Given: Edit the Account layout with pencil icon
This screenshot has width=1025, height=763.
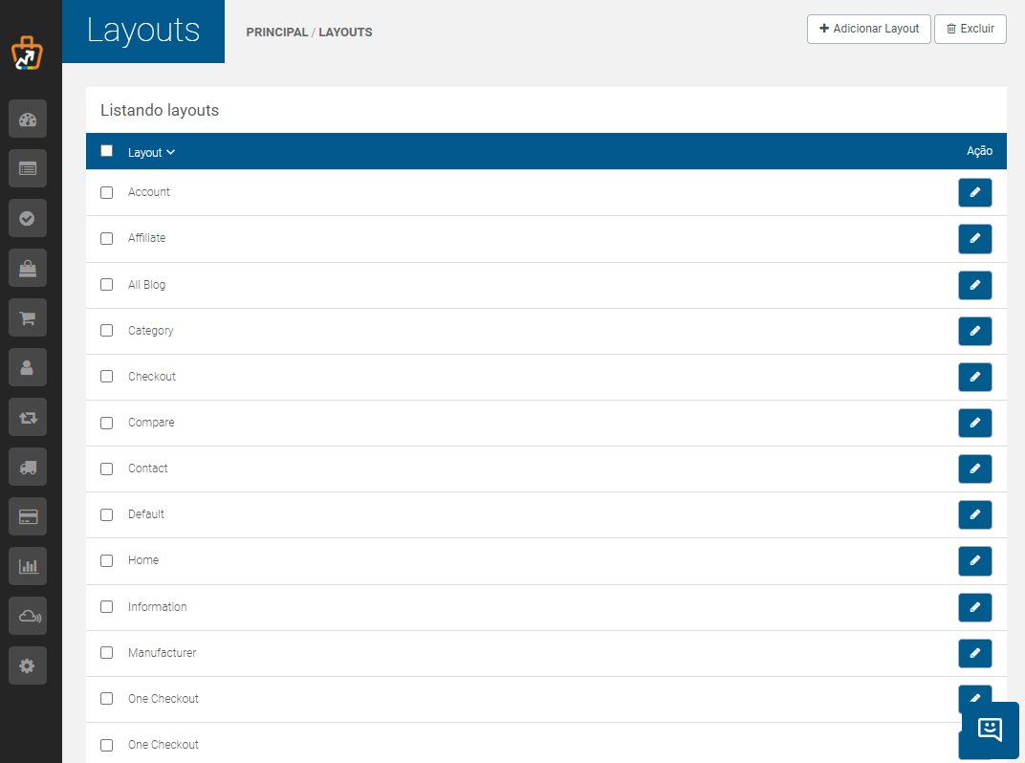Looking at the screenshot, I should click(x=974, y=193).
